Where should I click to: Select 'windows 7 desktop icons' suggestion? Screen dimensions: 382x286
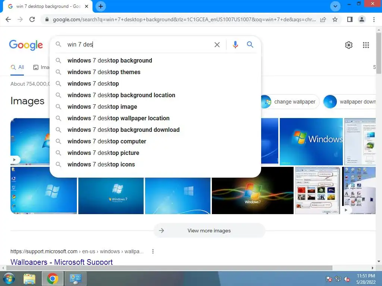[155, 164]
